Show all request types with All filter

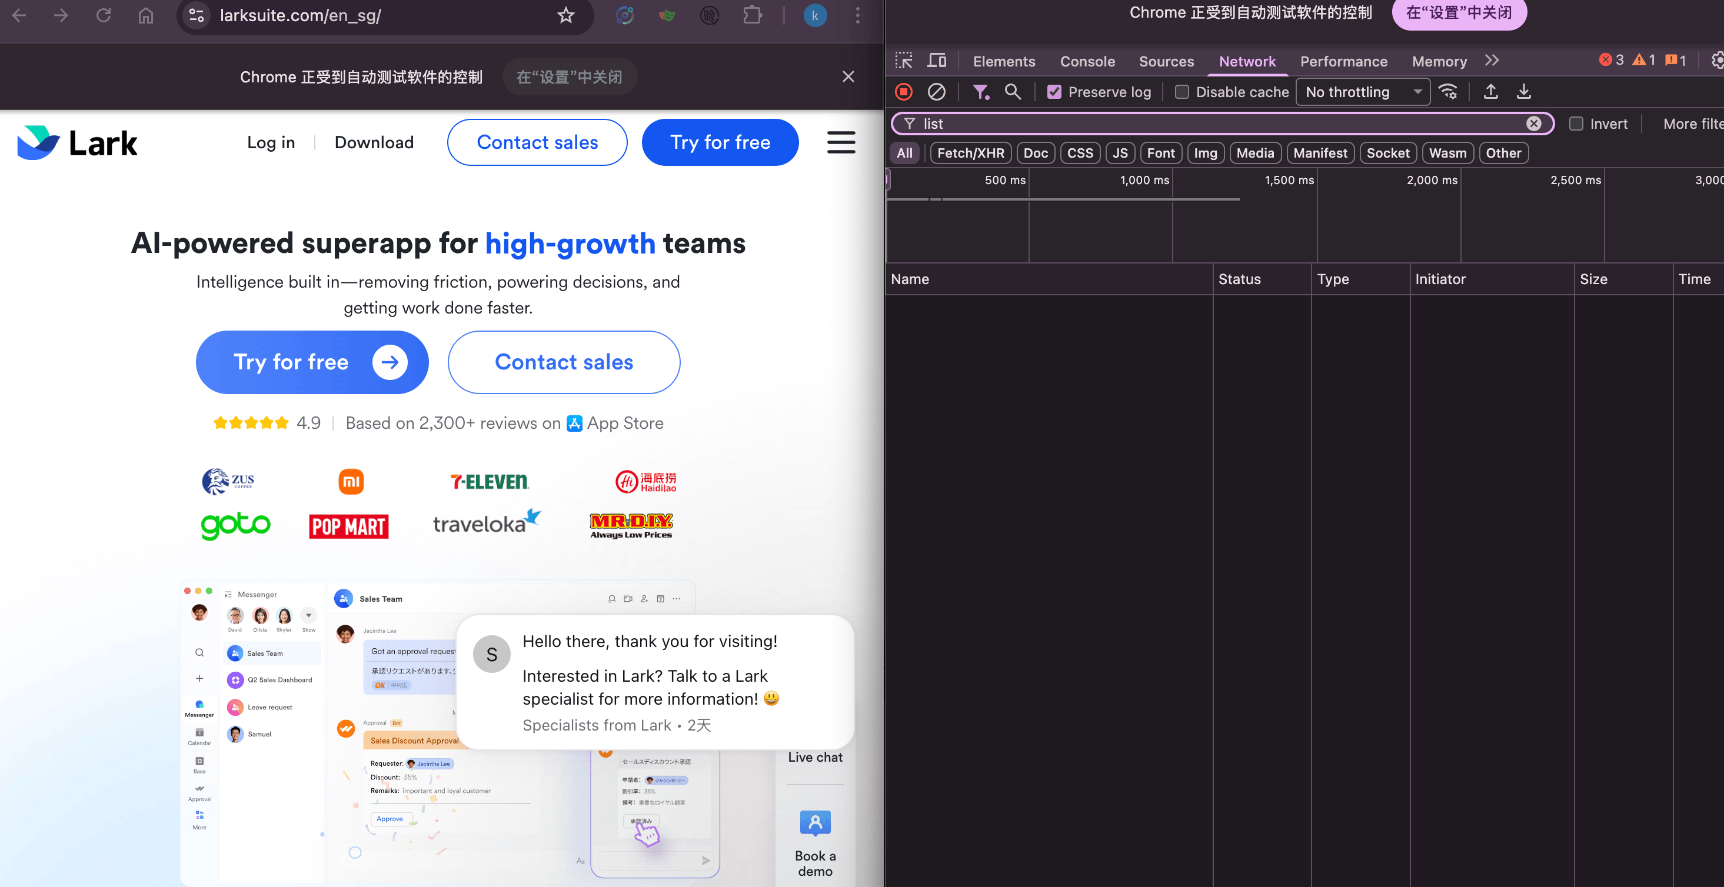905,153
